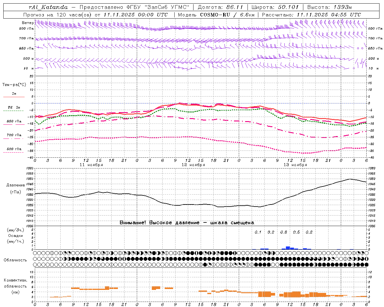This screenshot has width=384, height=307.
Task: Click the "0.5" precipitation amount
Action: [296, 232]
